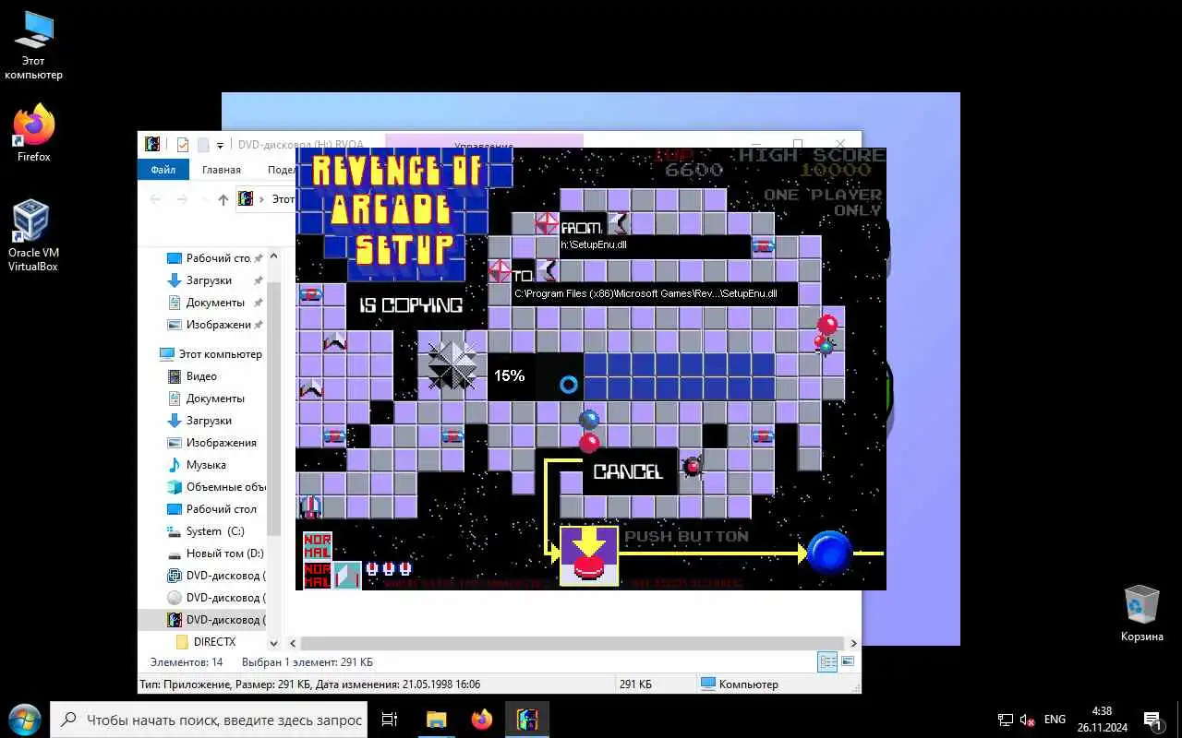Screen dimensions: 1182x738
Task: Click New folder icon in quick access toolbar
Action: pyautogui.click(x=202, y=145)
